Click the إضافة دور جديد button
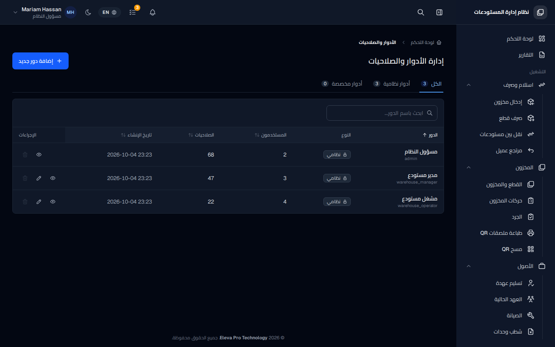This screenshot has height=347, width=555. 40,61
